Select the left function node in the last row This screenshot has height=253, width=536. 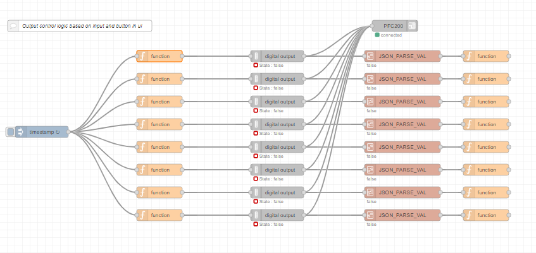(159, 215)
